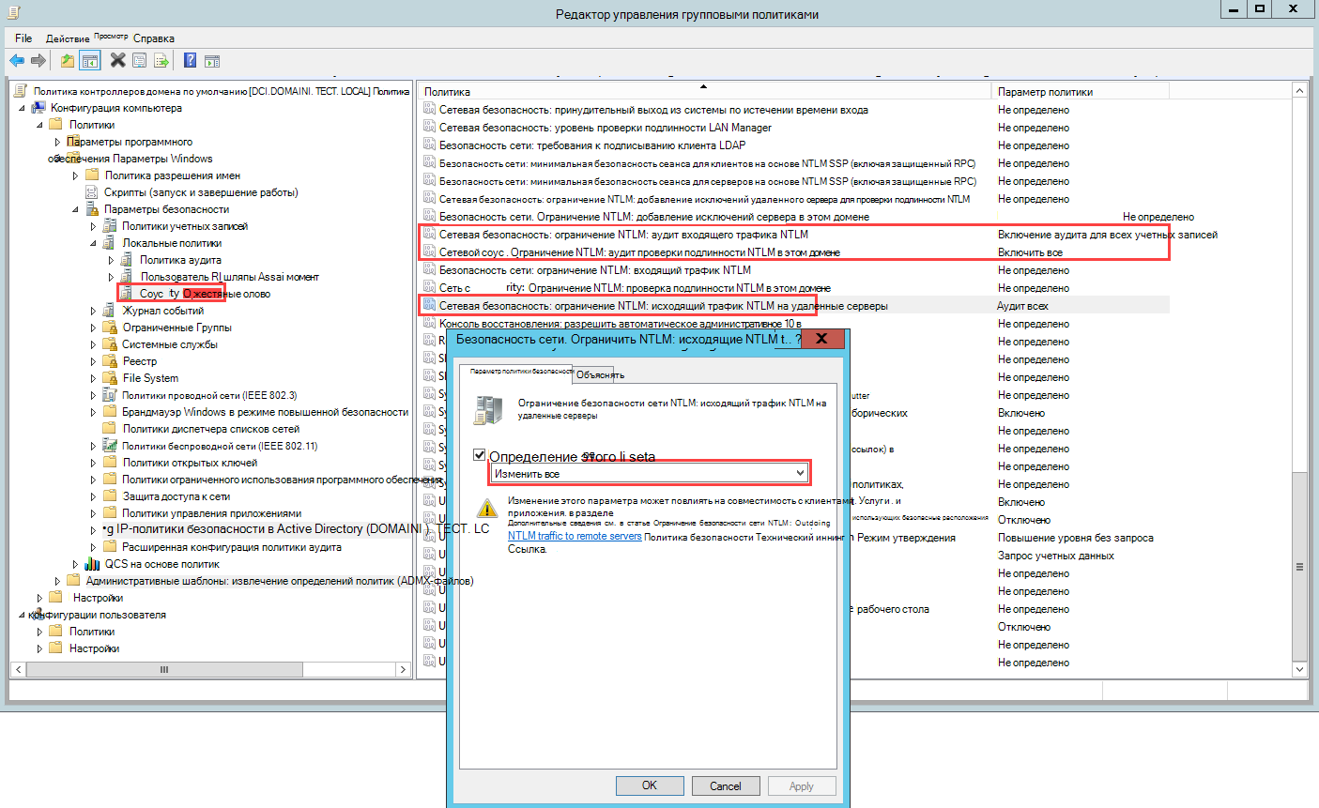Click the Ограниченные Группы folder icon

(x=110, y=328)
